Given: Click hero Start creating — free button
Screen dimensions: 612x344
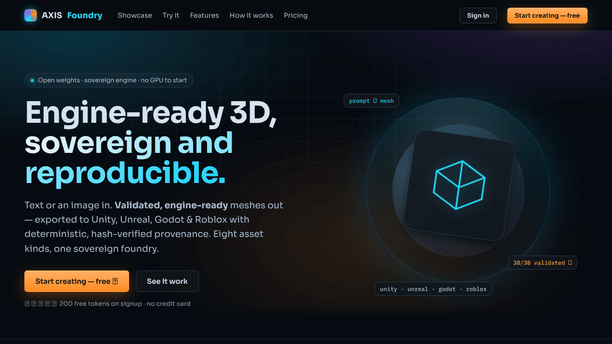Looking at the screenshot, I should [x=76, y=281].
